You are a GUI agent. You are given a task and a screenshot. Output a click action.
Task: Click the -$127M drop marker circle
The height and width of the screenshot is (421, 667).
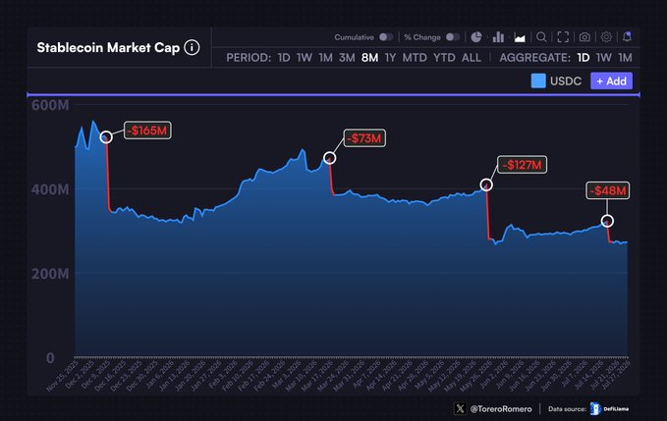(486, 184)
